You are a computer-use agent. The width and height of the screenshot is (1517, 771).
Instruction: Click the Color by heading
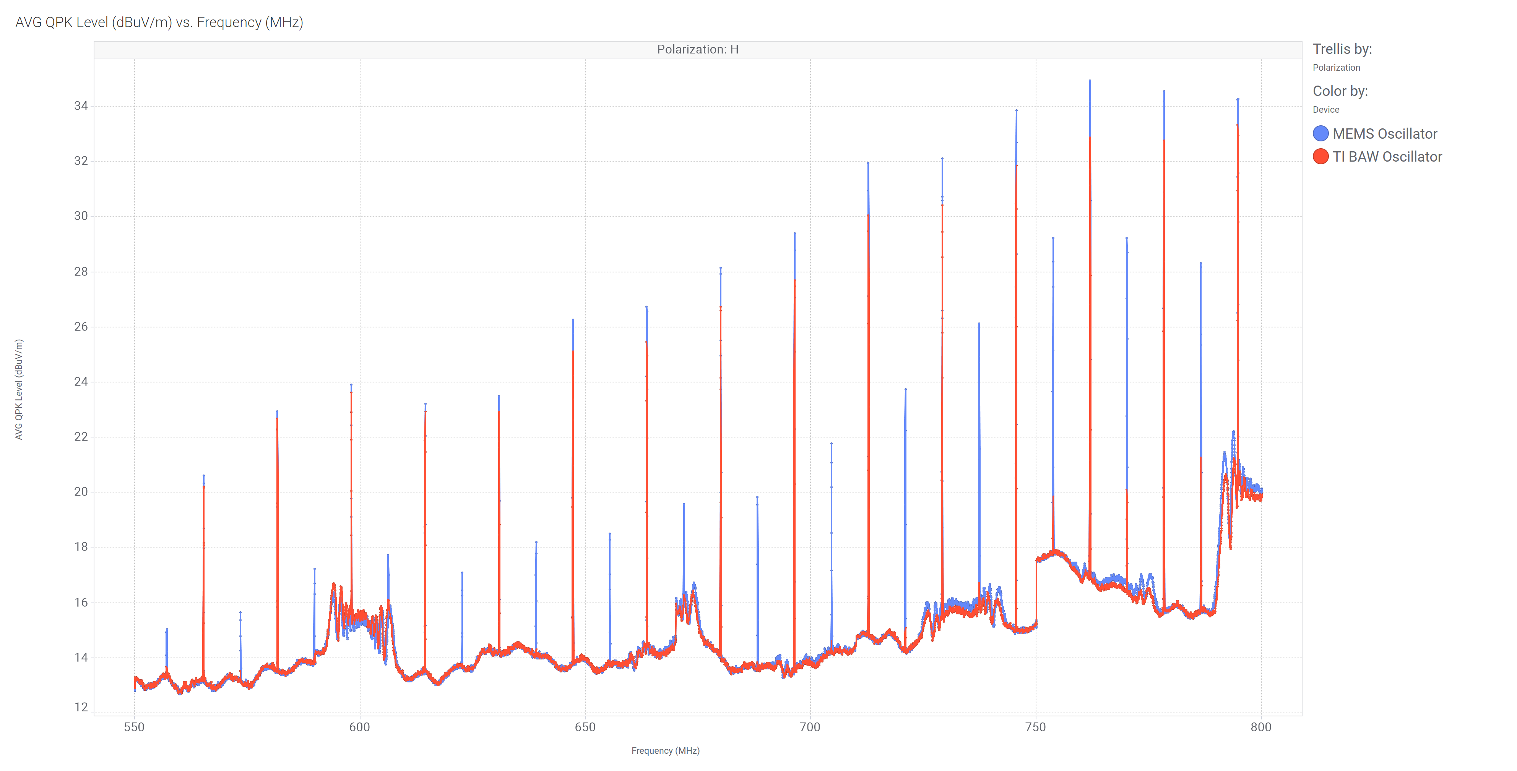tap(1340, 91)
